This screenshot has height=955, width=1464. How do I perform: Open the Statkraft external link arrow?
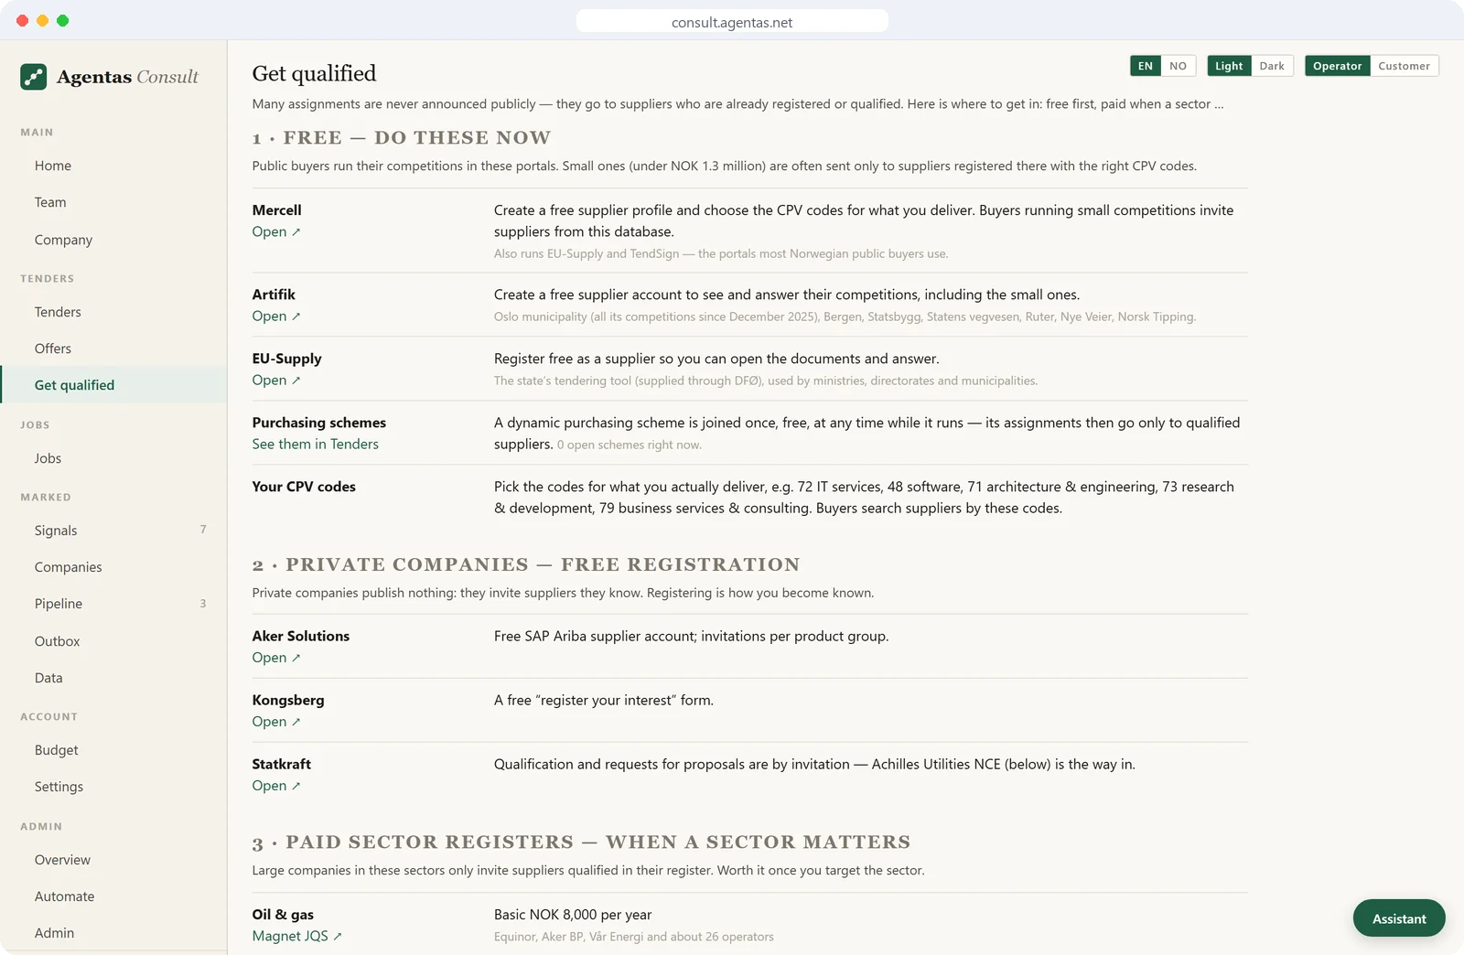(296, 786)
